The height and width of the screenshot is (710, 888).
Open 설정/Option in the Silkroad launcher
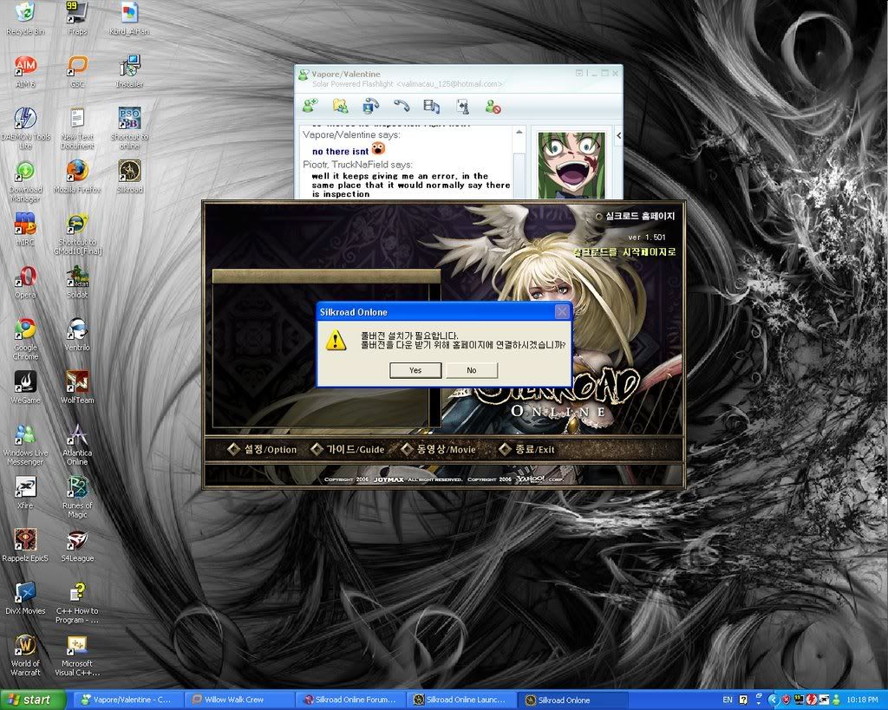(262, 450)
